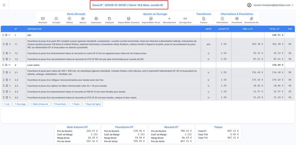Open the hamburger menu
Screen dimensions: 296x145
(4, 5)
